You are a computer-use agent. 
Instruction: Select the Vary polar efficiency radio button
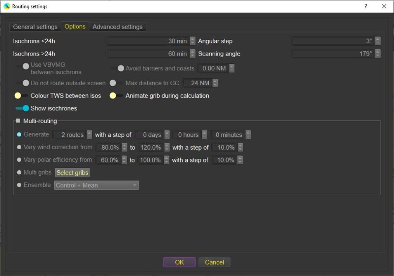[x=19, y=160]
